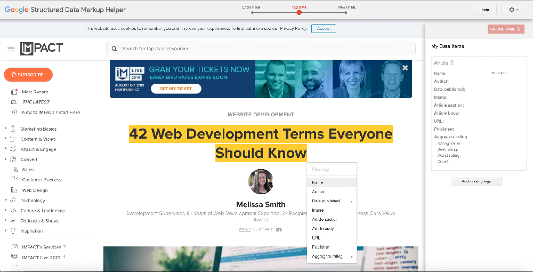This screenshot has width=533, height=272.
Task: Click IMPACT's Services icon
Action: coord(14,247)
